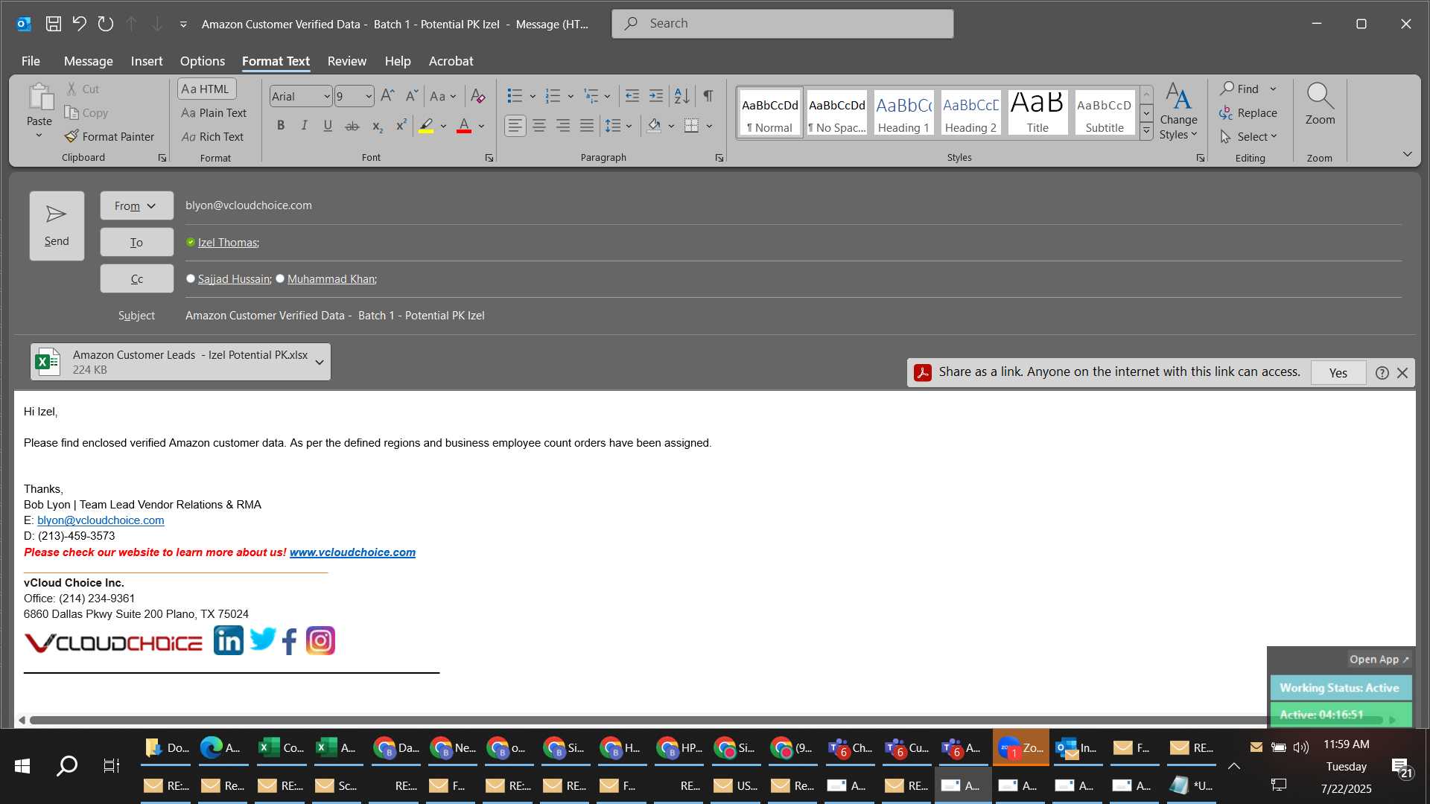Click the Send envelope button

[57, 226]
